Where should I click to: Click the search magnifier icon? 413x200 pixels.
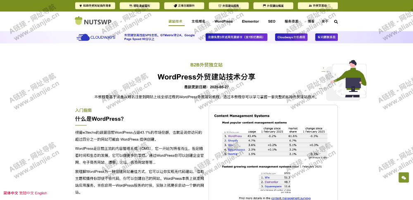click(336, 21)
